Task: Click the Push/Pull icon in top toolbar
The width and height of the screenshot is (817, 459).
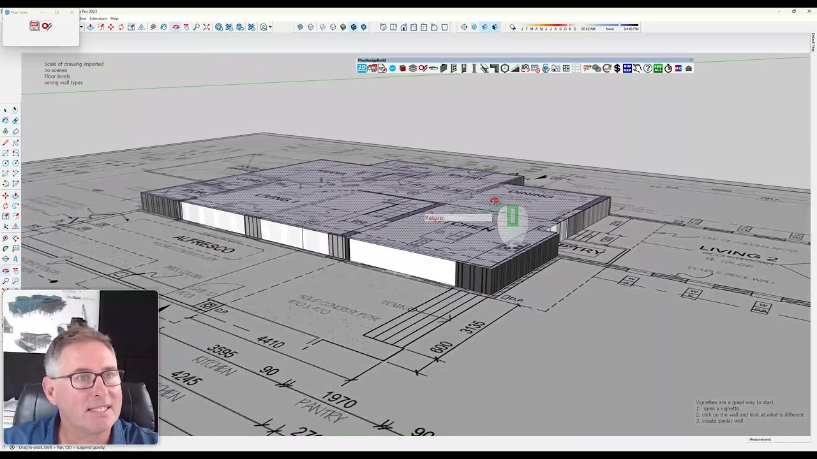Action: point(89,27)
